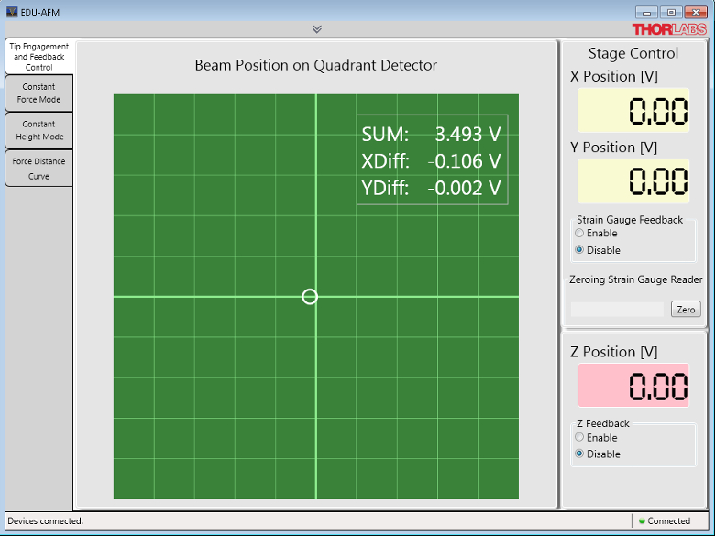Click the zeroing strain gauge progress bar
Screen dimensions: 715x536
coord(618,309)
